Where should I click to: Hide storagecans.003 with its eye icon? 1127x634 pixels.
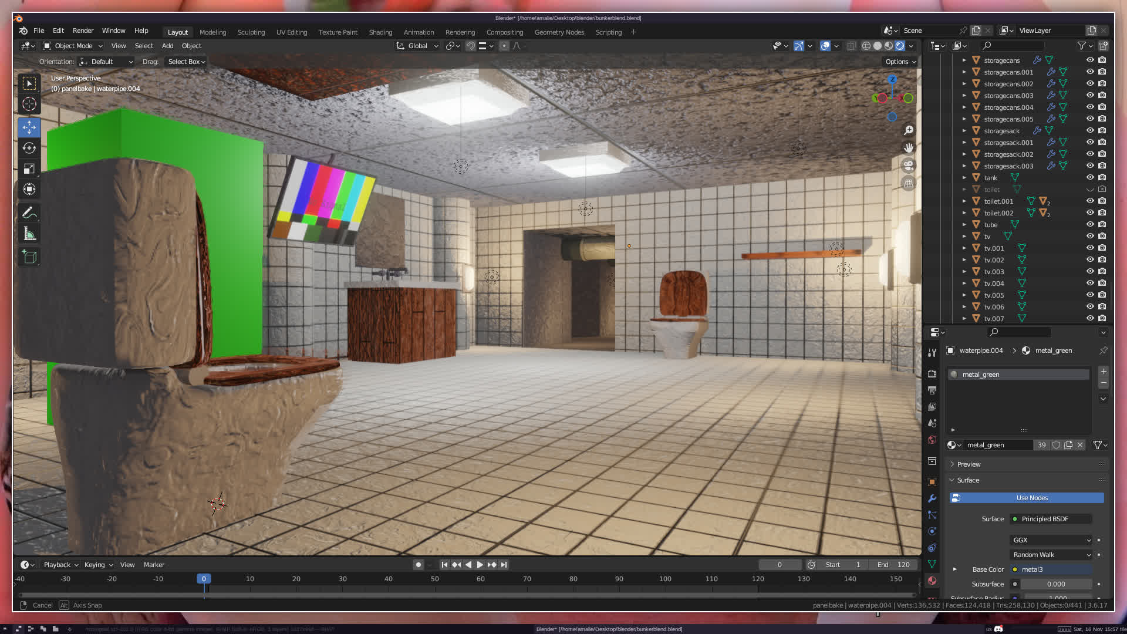(x=1090, y=95)
